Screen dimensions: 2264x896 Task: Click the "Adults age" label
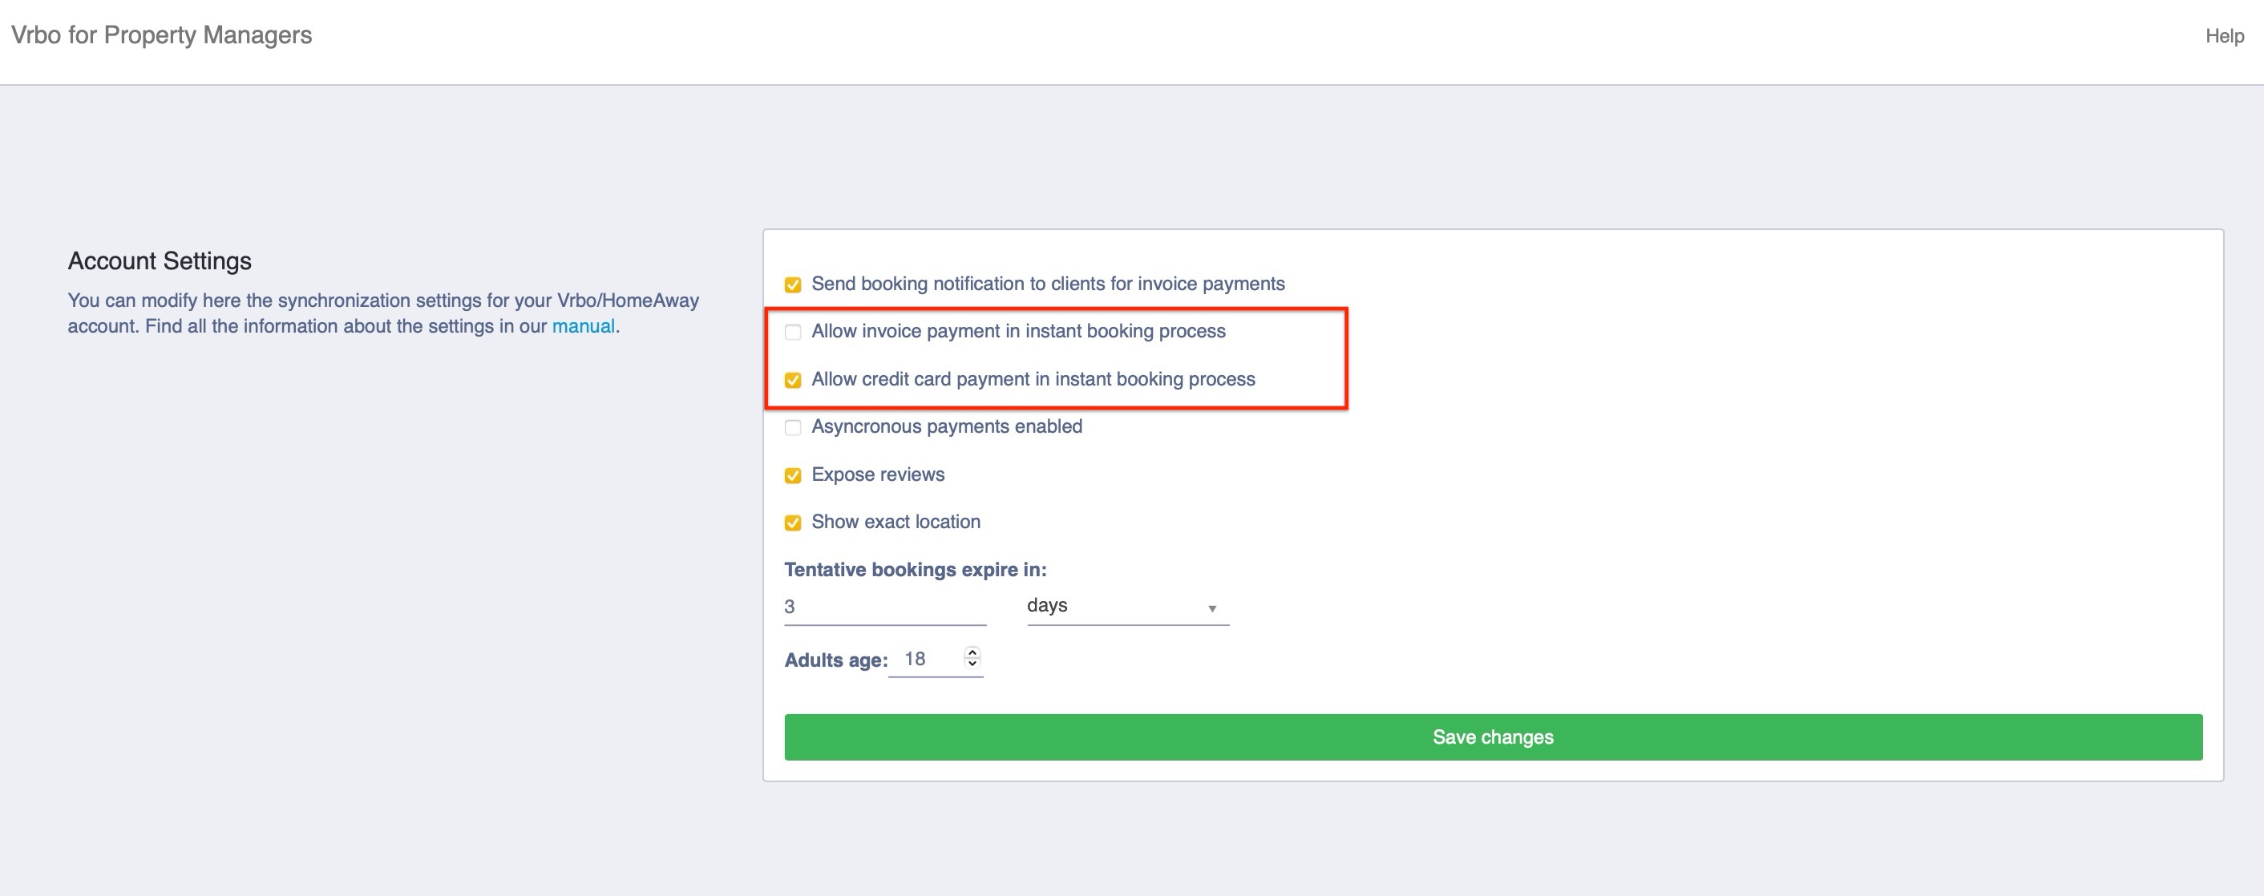pos(835,659)
